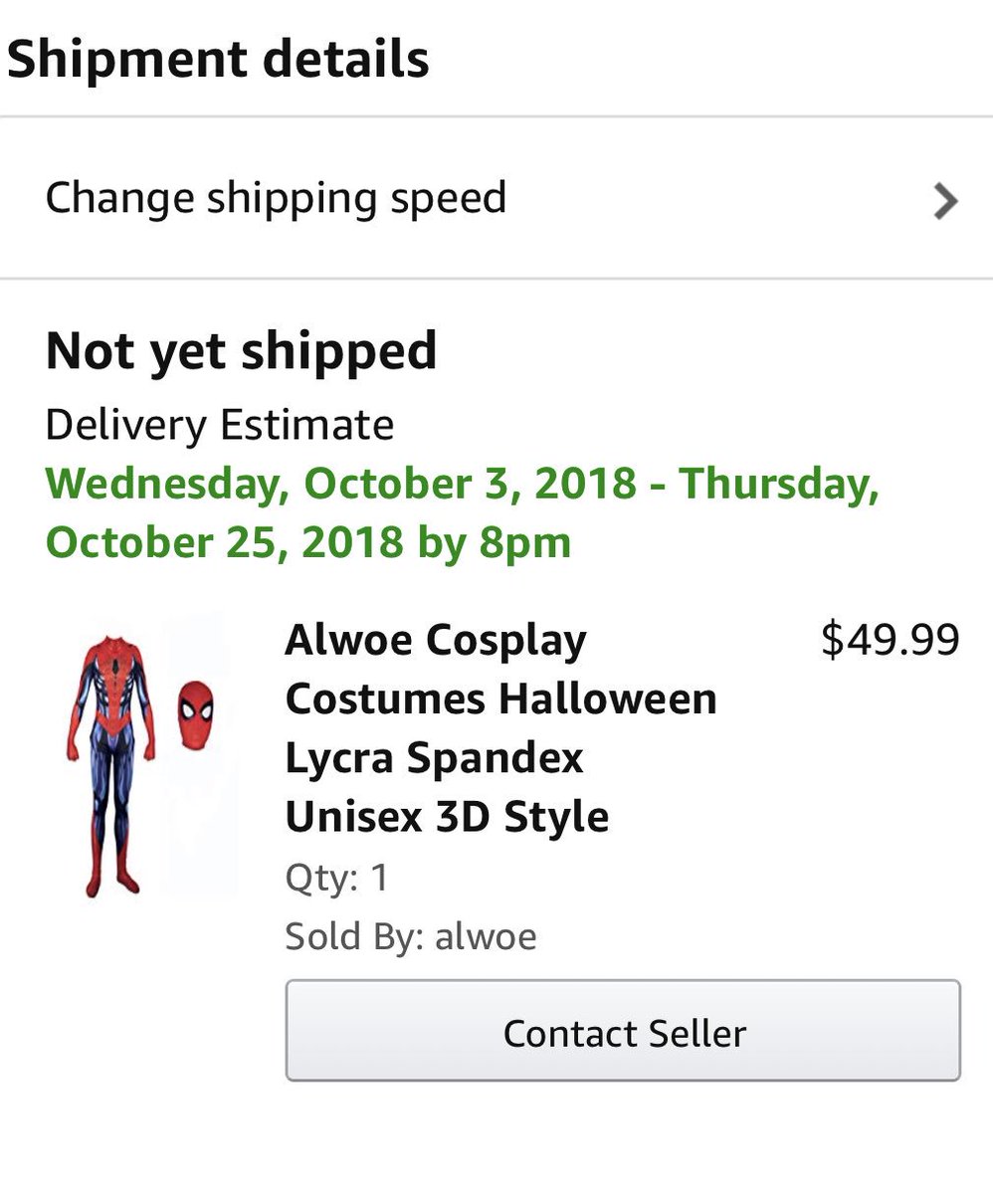Click the $49.99 item price
The width and height of the screenshot is (993, 1194).
890,640
